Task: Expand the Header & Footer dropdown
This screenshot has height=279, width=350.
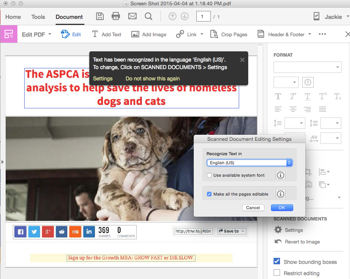Action: tap(310, 34)
